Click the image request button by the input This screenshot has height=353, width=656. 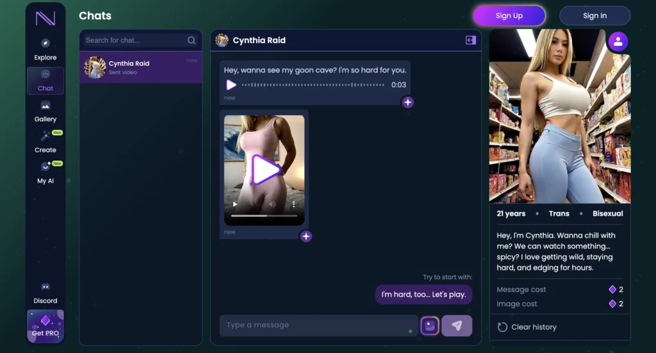tap(430, 326)
